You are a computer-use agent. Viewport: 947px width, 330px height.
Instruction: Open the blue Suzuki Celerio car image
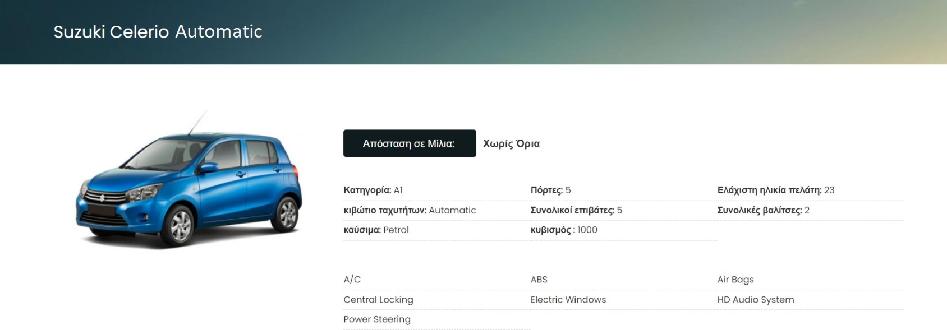tap(189, 179)
